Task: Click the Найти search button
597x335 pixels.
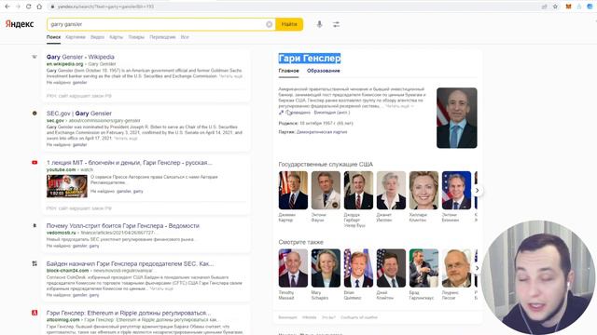Action: 289,24
